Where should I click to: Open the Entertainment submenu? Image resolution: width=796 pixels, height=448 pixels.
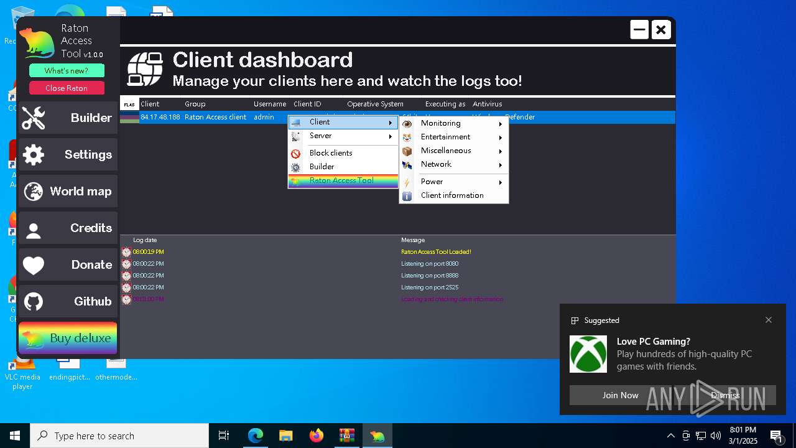click(x=454, y=137)
